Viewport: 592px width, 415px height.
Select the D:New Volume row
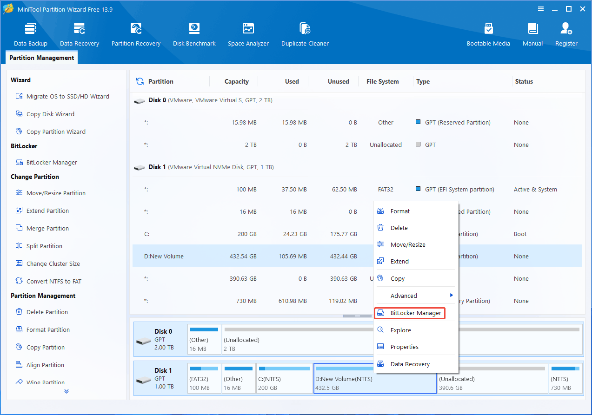tap(357, 256)
